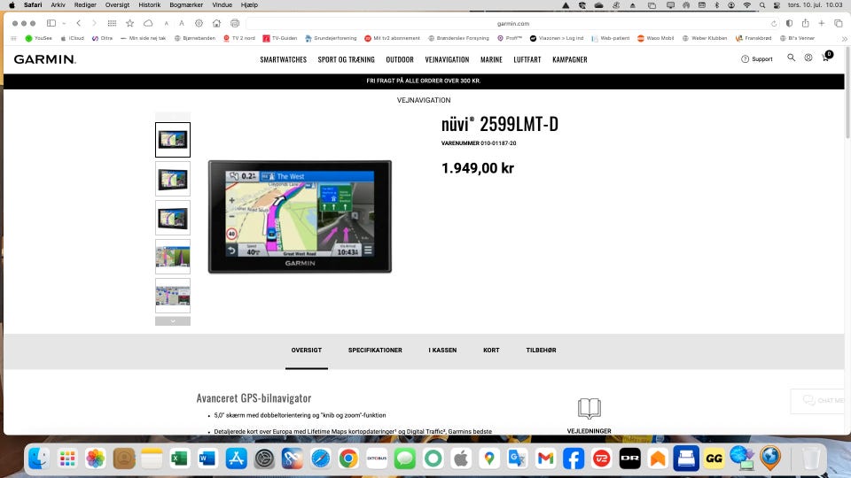
Task: Switch to the Kort tab
Action: point(491,351)
